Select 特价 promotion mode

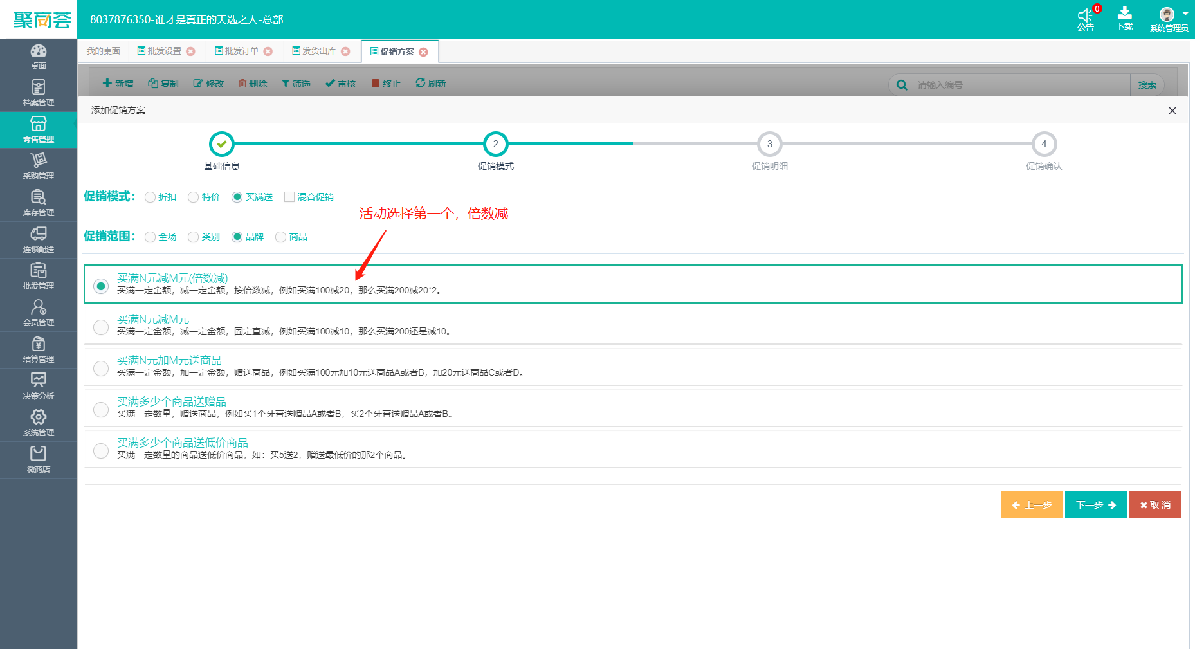194,197
